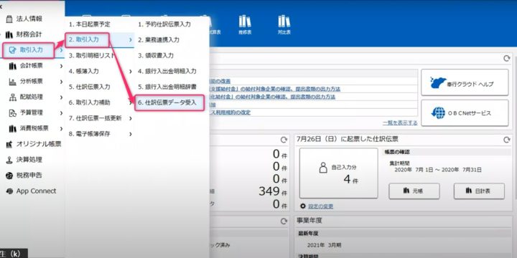Click the 税務申告 icon
Screen dimensions: 517x258
(x=9, y=176)
